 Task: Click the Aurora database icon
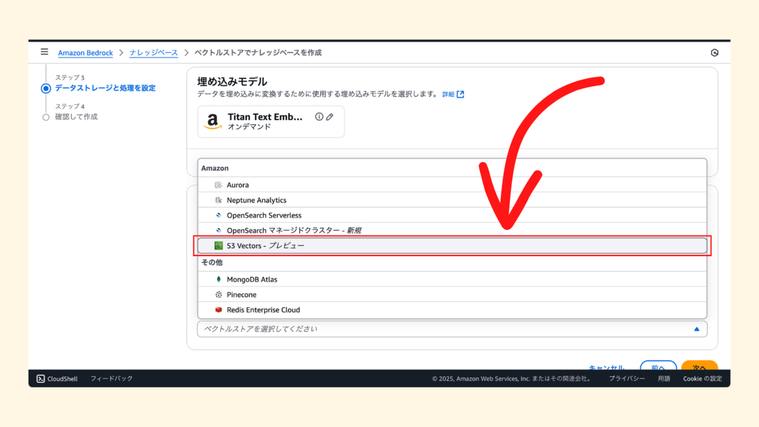pos(218,185)
